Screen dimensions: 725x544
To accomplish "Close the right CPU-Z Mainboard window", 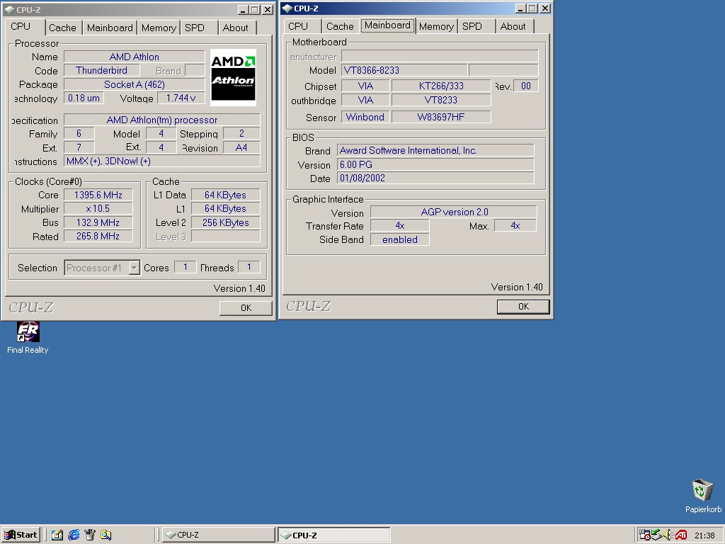I will pos(545,8).
